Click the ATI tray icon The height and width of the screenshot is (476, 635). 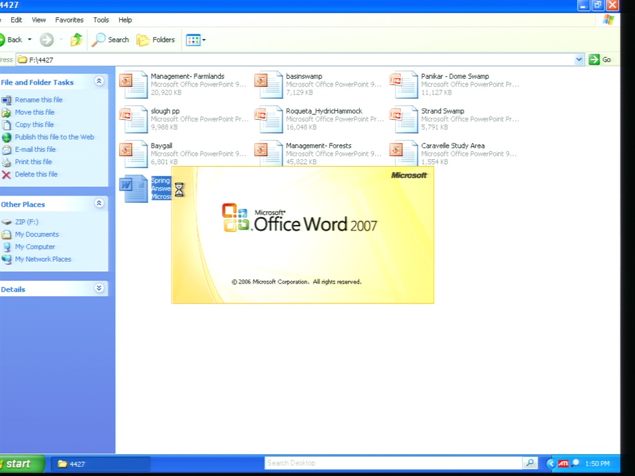tap(564, 463)
